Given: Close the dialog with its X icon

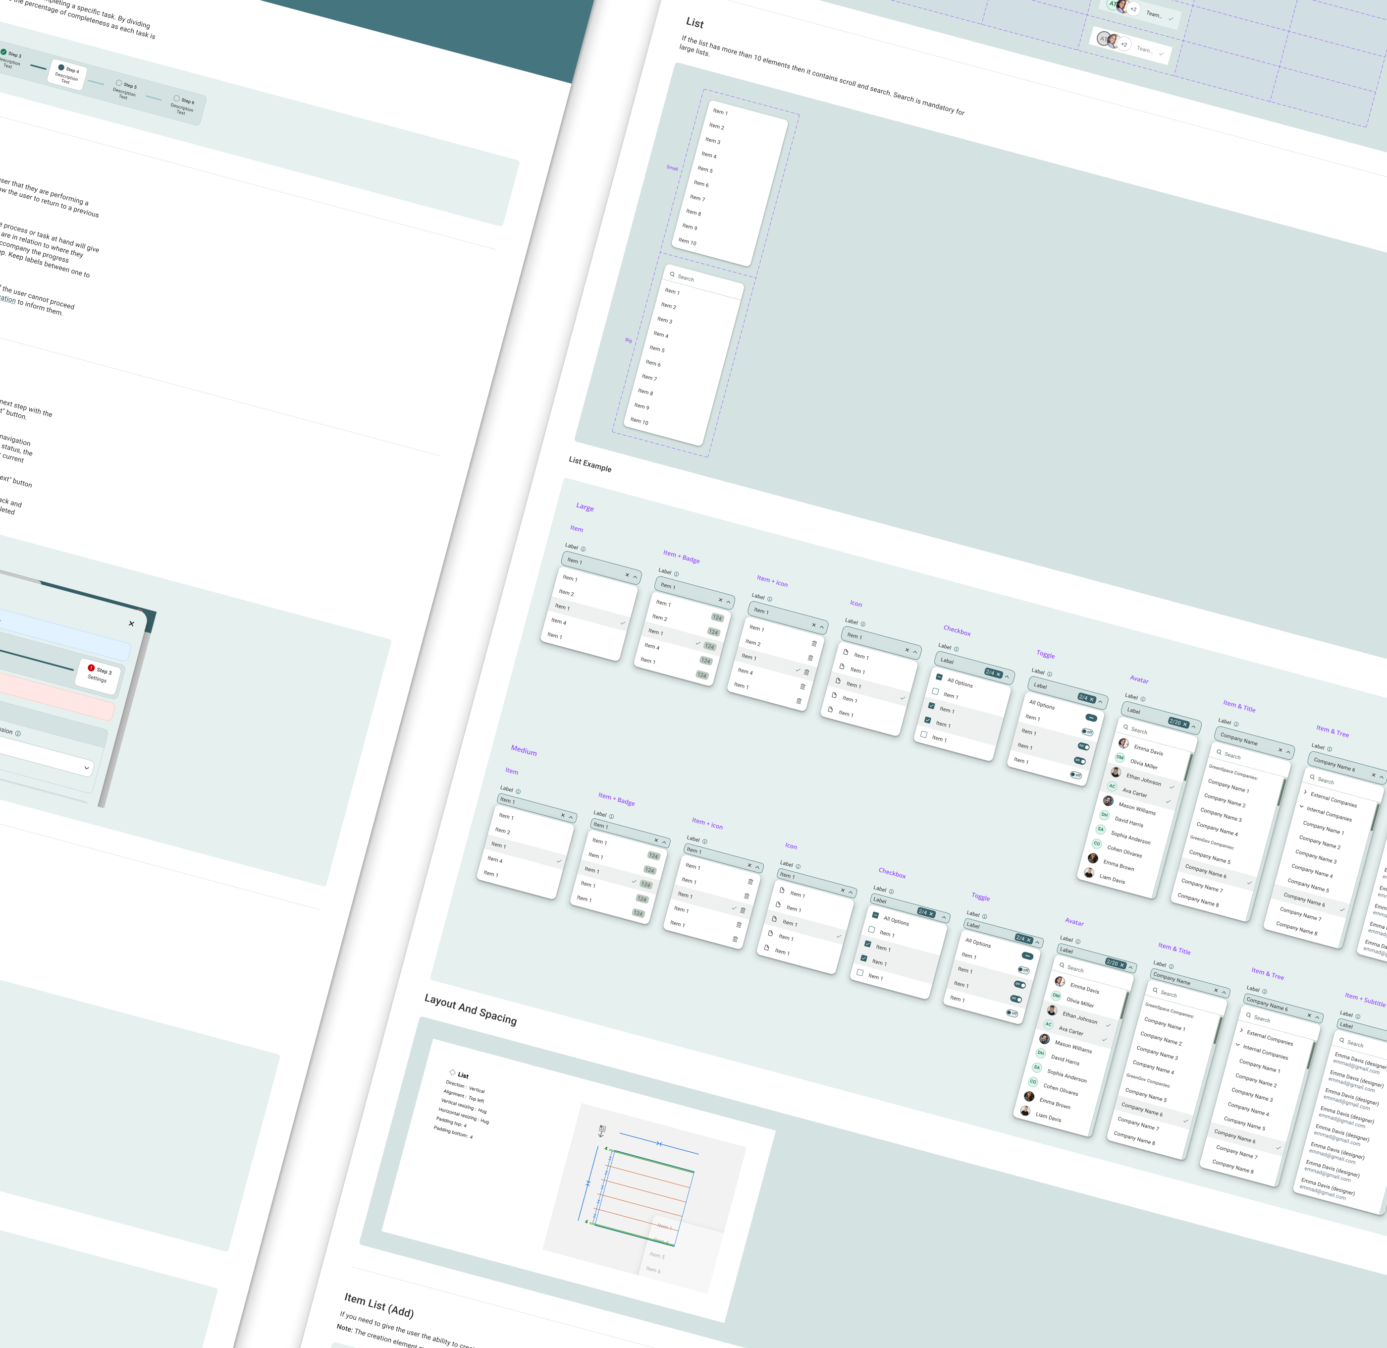Looking at the screenshot, I should pos(131,624).
